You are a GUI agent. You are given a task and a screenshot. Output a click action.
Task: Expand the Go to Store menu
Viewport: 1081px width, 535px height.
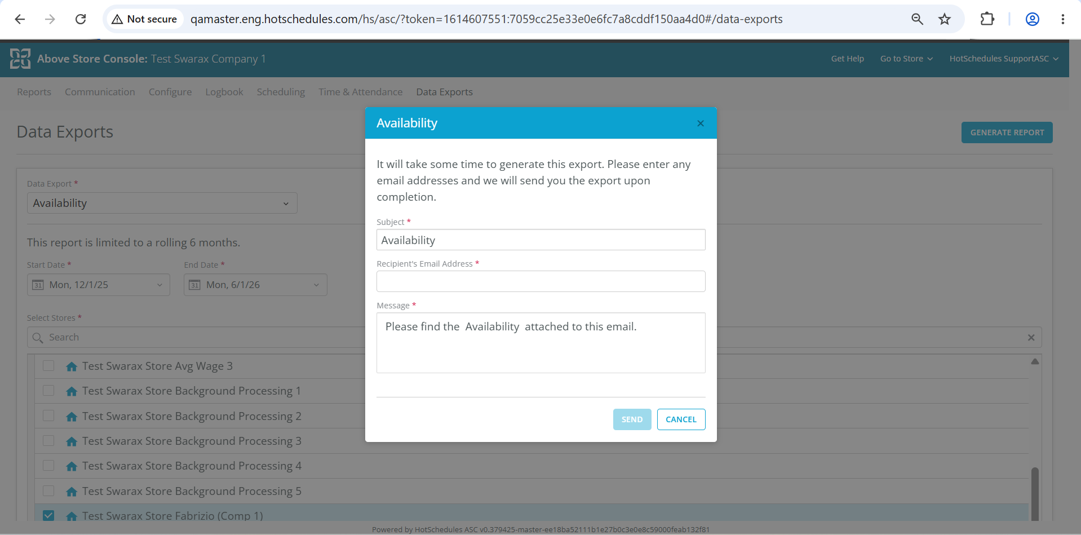pyautogui.click(x=906, y=59)
